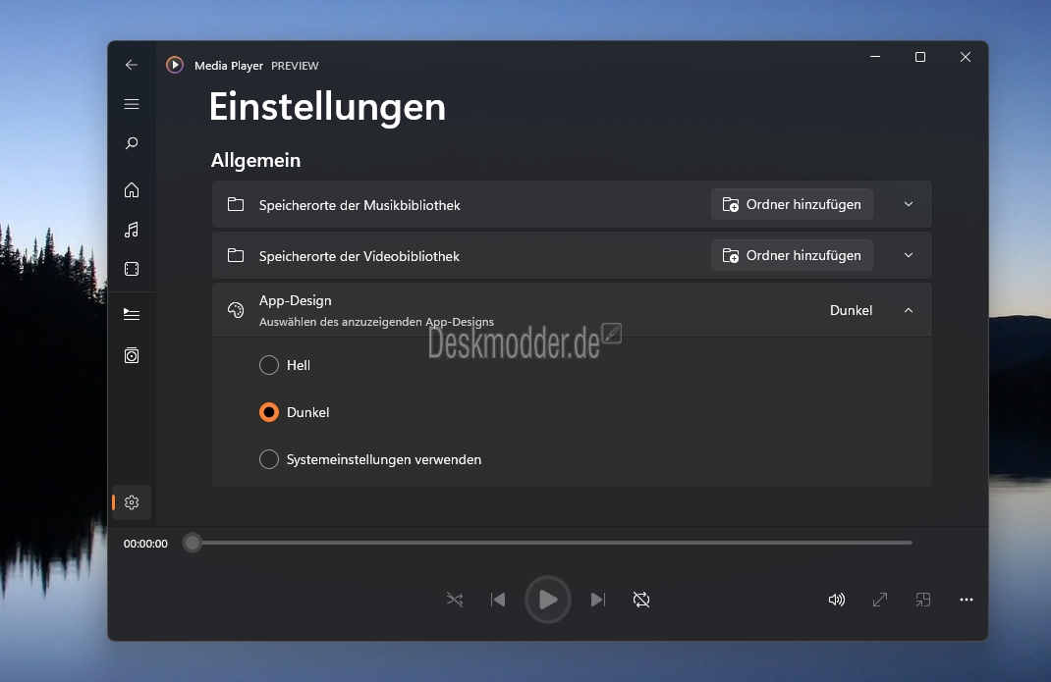Click the current Dunkel value in App-Design header
This screenshot has width=1051, height=682.
pyautogui.click(x=851, y=310)
